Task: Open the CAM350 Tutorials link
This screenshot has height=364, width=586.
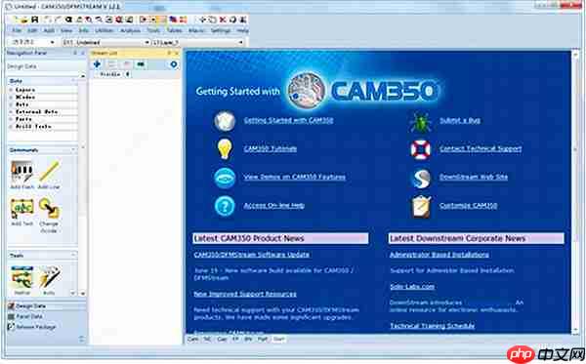Action: click(x=271, y=148)
